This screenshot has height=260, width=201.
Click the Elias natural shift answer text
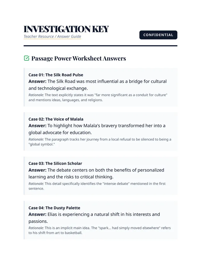pyautogui.click(x=94, y=218)
